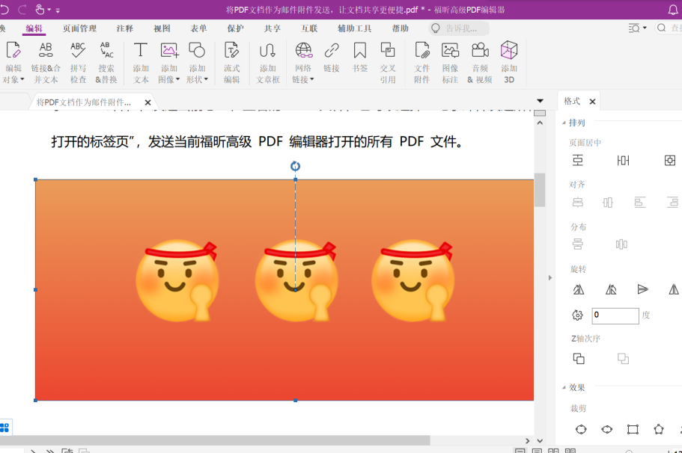Click the rotation degree input field
The image size is (682, 453).
[615, 315]
